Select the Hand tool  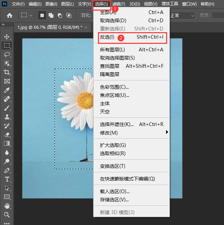[7, 206]
